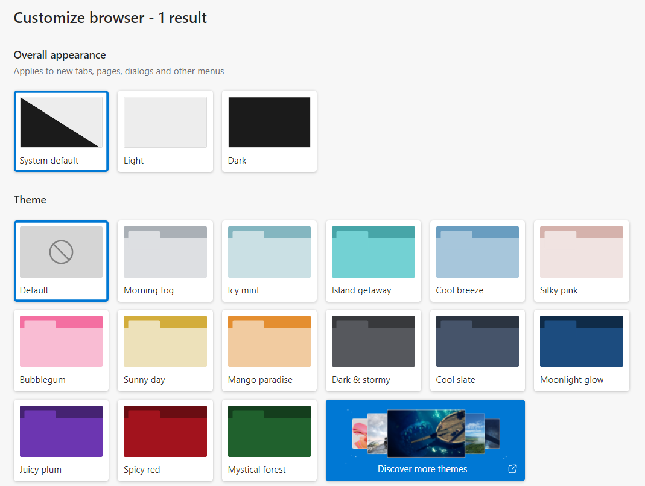645x486 pixels.
Task: Switch overall appearance to Dark
Action: (x=270, y=131)
